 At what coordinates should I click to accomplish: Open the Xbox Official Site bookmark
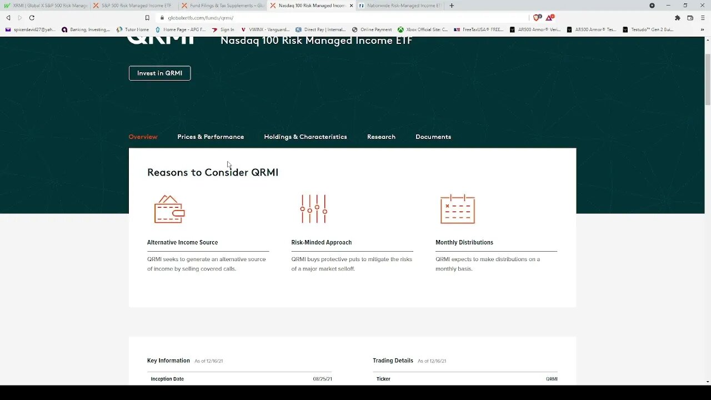point(423,29)
